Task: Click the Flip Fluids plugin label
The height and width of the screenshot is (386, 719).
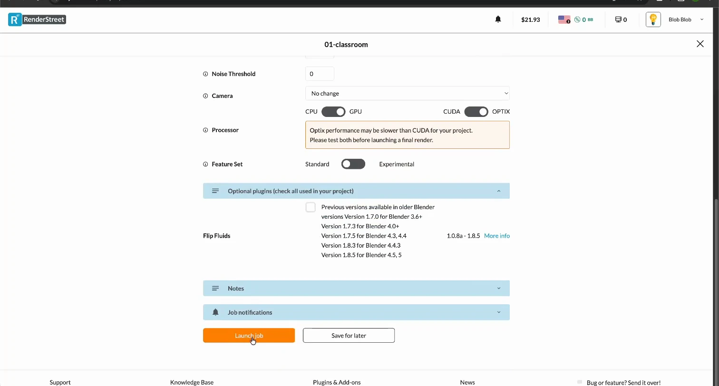Action: 216,236
